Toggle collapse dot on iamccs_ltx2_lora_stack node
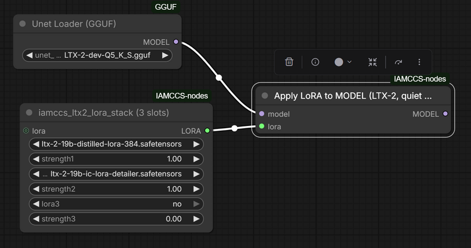This screenshot has height=248, width=471. click(x=29, y=113)
